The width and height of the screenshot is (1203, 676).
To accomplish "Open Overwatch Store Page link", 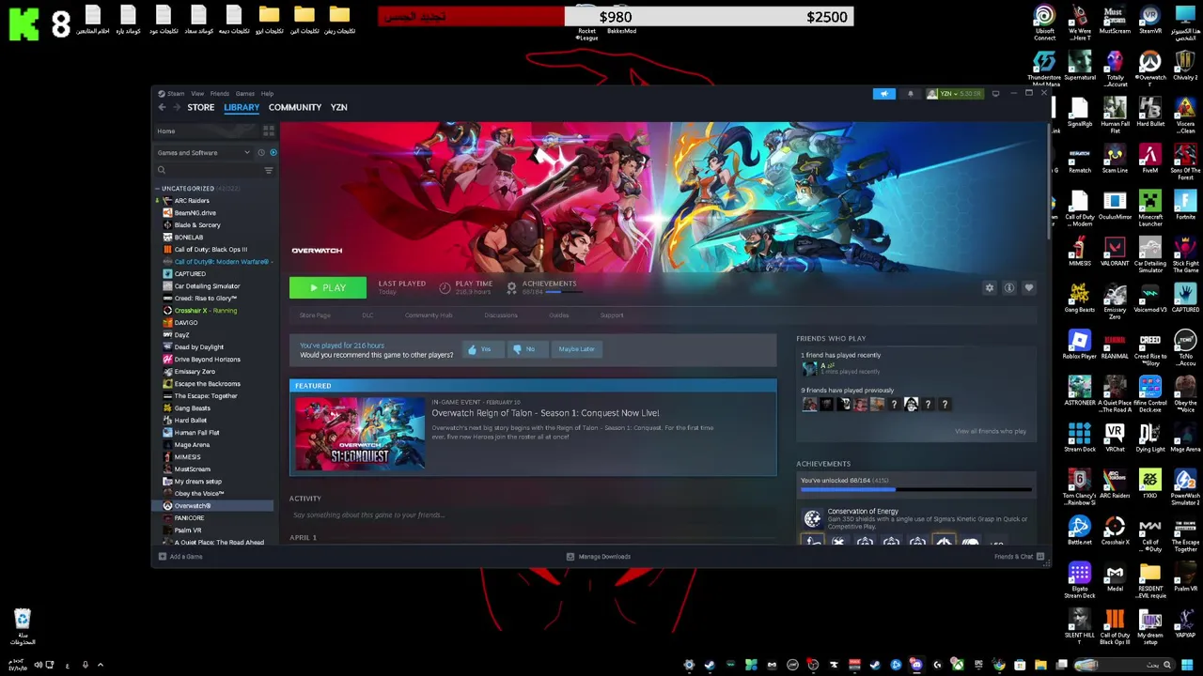I will point(315,315).
